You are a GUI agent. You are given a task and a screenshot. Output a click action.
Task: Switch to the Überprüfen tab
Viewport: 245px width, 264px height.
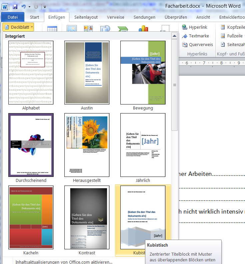pos(176,17)
